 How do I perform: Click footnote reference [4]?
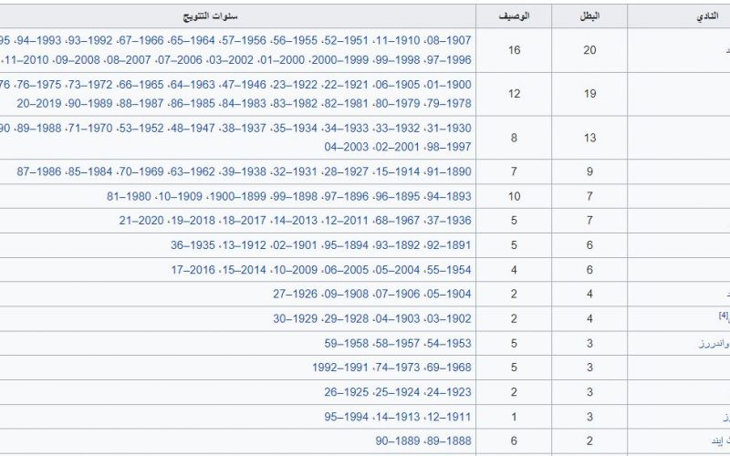pos(724,316)
